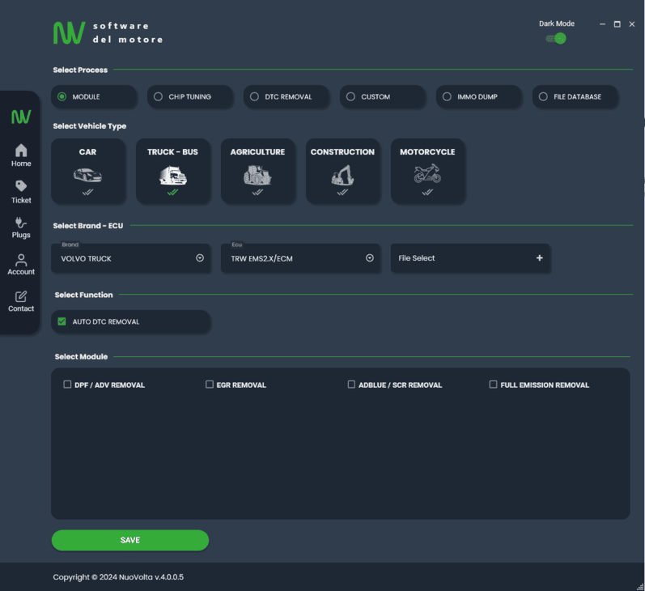Open the Account person icon
The height and width of the screenshot is (591, 645).
[21, 260]
